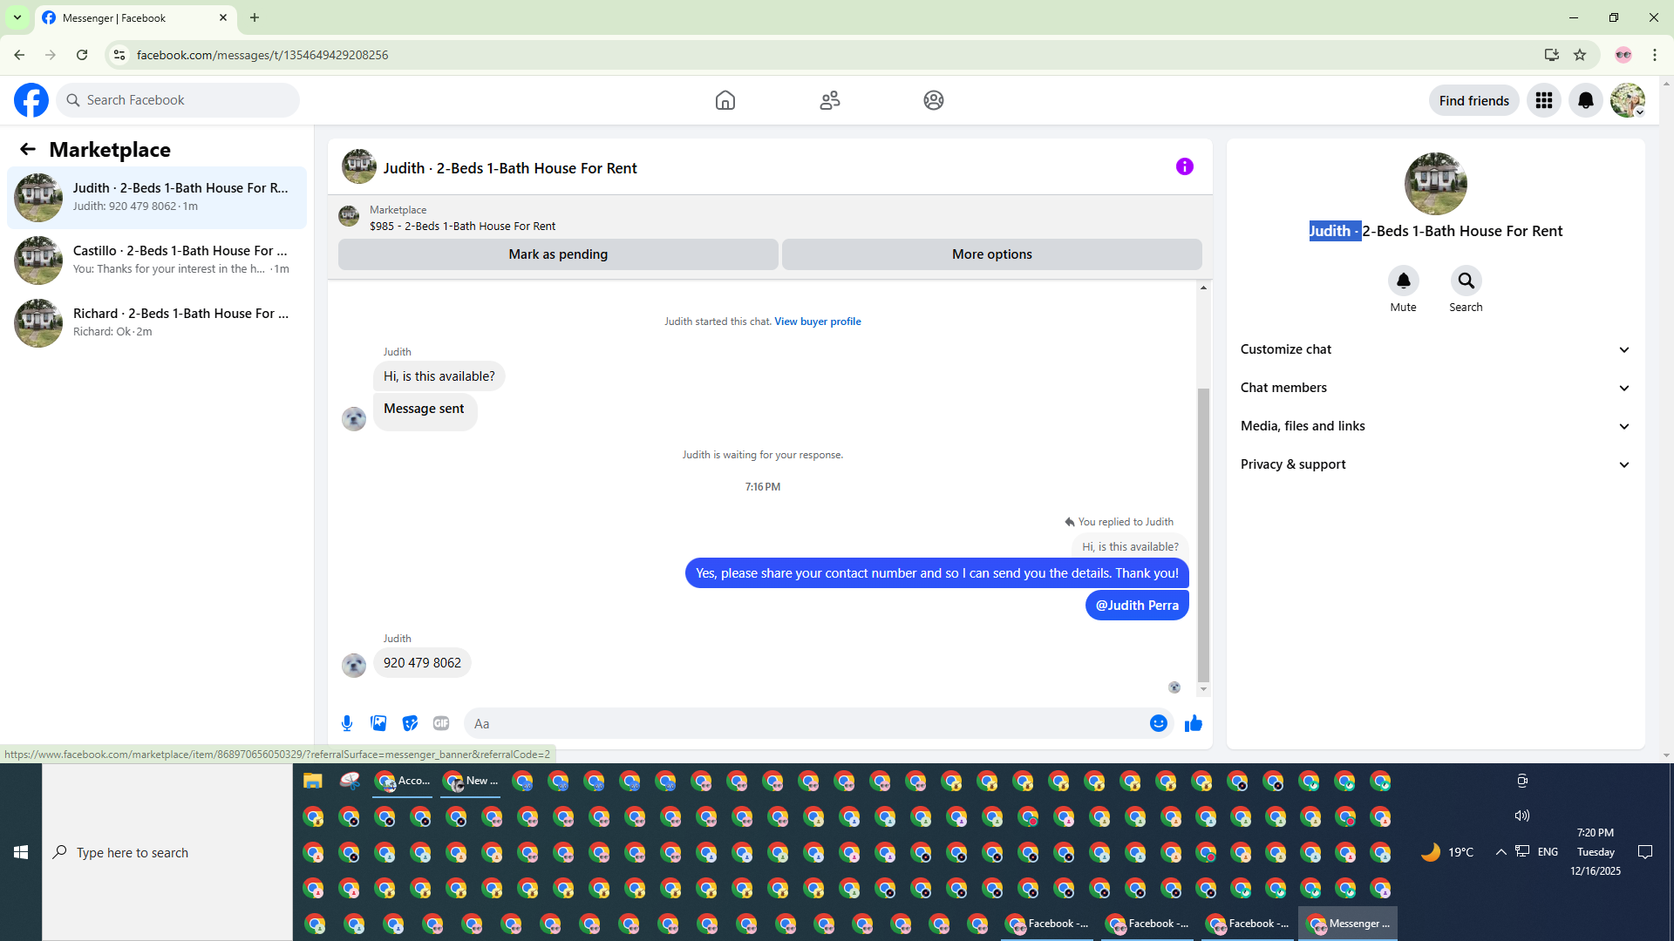Click the Find friends button
Image resolution: width=1674 pixels, height=941 pixels.
[x=1473, y=100]
